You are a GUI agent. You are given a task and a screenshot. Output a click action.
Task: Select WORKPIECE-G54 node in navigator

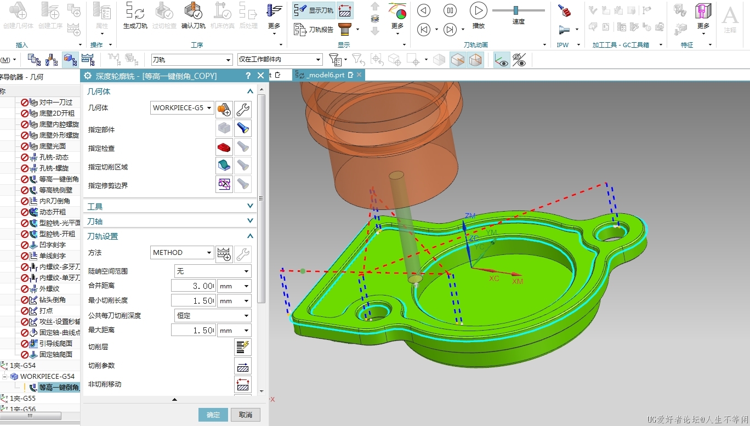coord(47,377)
